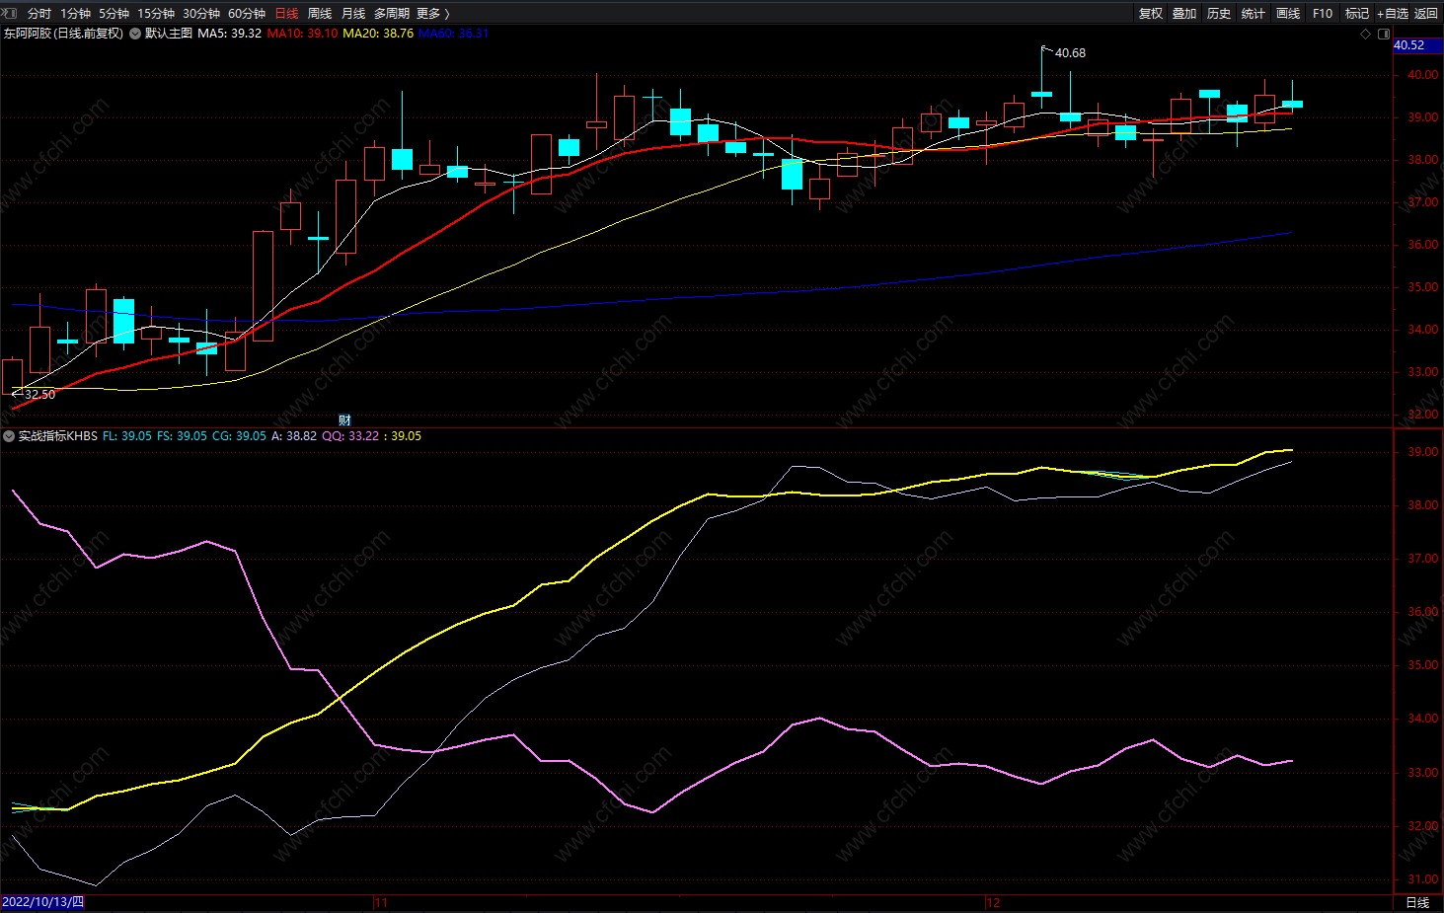Click the MA10: 39.10 value label

[302, 34]
